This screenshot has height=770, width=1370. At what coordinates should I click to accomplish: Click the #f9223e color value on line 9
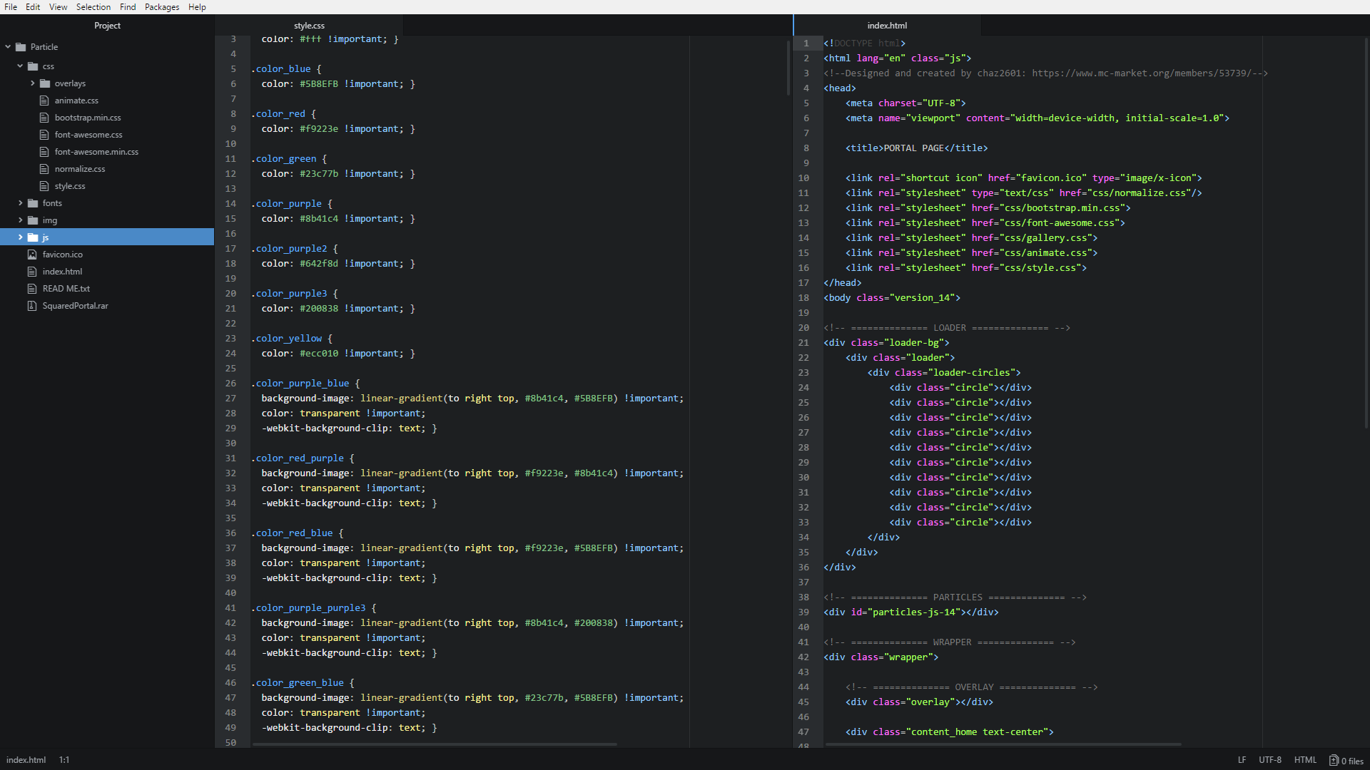[319, 129]
